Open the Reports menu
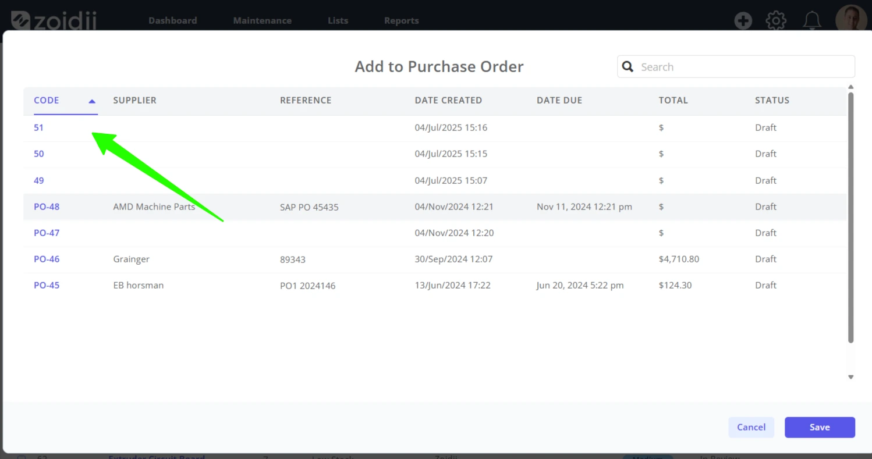The height and width of the screenshot is (459, 872). 401,20
